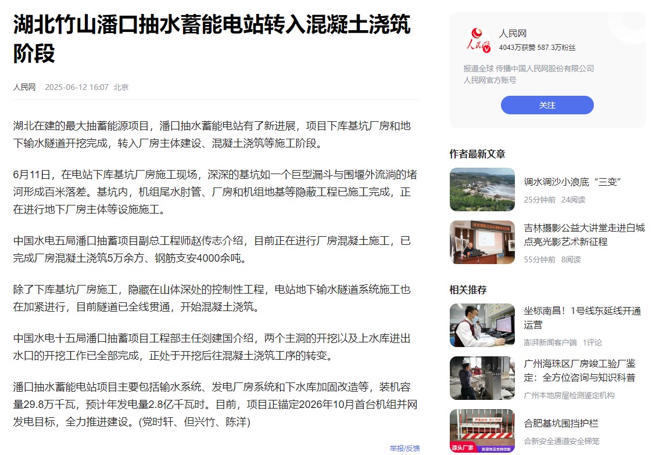Screen dimensions: 659x455
Task: Open article 坐标南昌！1号线东延线开通运营
Action: 582,317
